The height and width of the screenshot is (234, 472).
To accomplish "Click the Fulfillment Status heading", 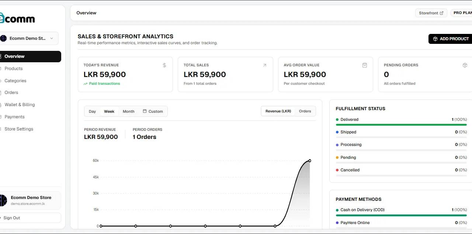I will pyautogui.click(x=360, y=109).
